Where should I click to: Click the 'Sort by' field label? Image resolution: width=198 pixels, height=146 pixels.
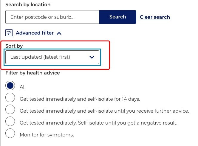(14, 46)
